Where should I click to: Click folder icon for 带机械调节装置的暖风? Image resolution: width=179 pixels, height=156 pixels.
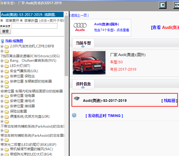click(7, 149)
